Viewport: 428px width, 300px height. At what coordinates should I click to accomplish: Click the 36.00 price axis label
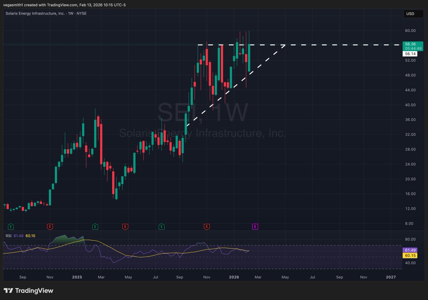point(411,120)
